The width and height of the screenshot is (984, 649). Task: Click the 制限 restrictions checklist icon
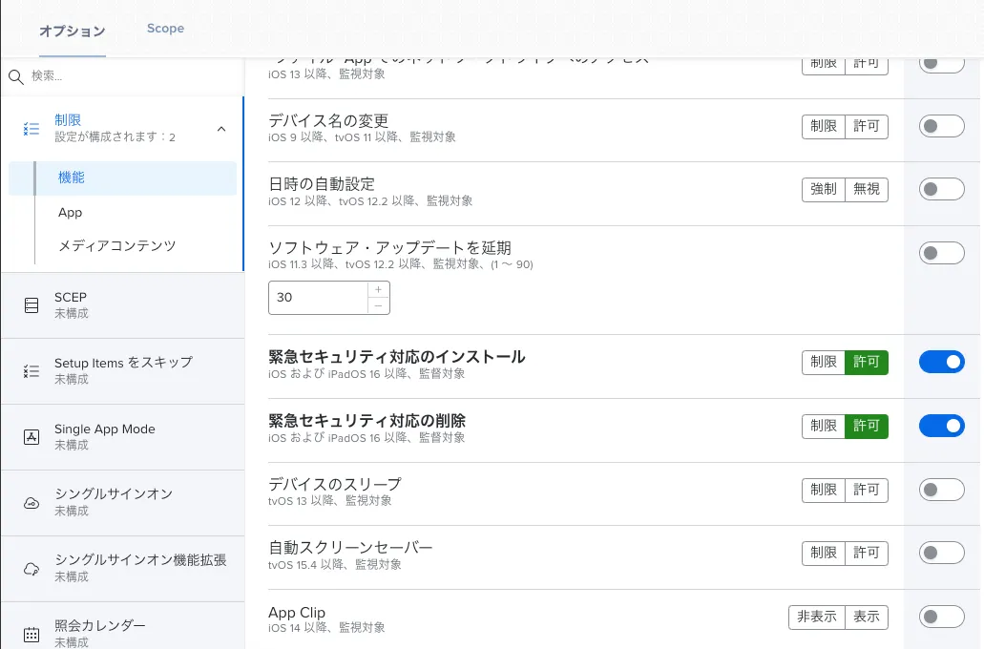coord(31,129)
